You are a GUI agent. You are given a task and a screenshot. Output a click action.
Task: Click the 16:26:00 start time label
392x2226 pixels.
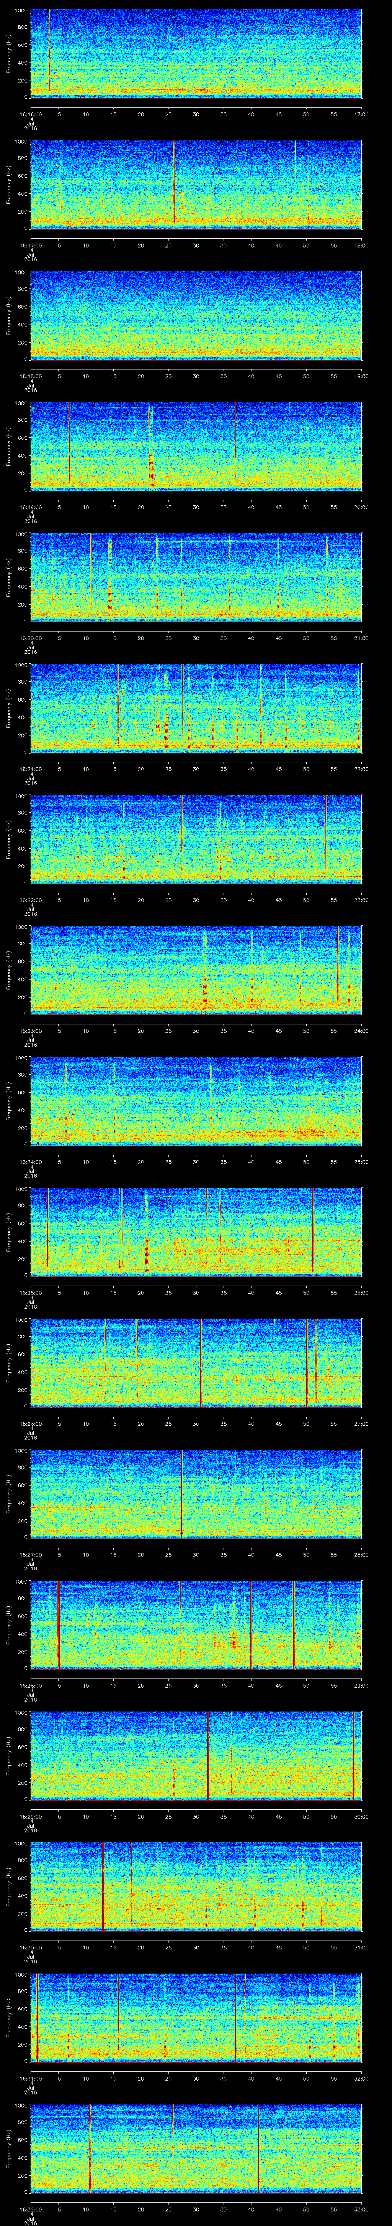(x=30, y=1423)
